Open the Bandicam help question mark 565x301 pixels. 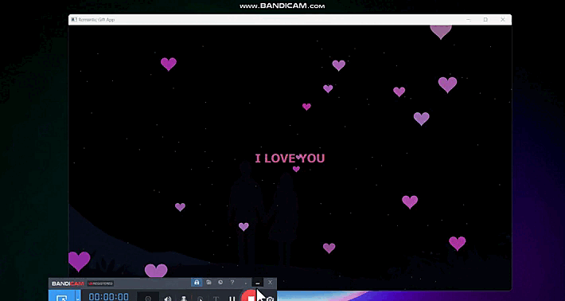pyautogui.click(x=232, y=282)
